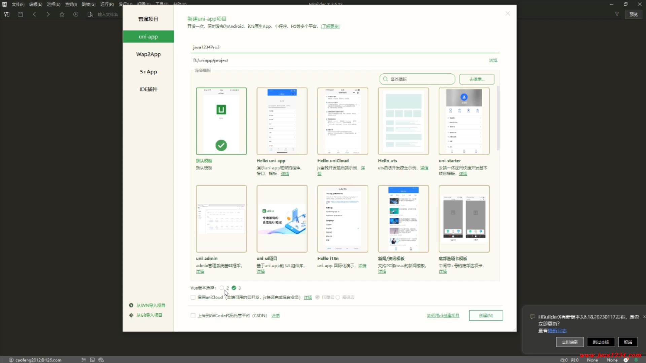Click the file search icon in toolbar
The width and height of the screenshot is (646, 363).
point(90,14)
